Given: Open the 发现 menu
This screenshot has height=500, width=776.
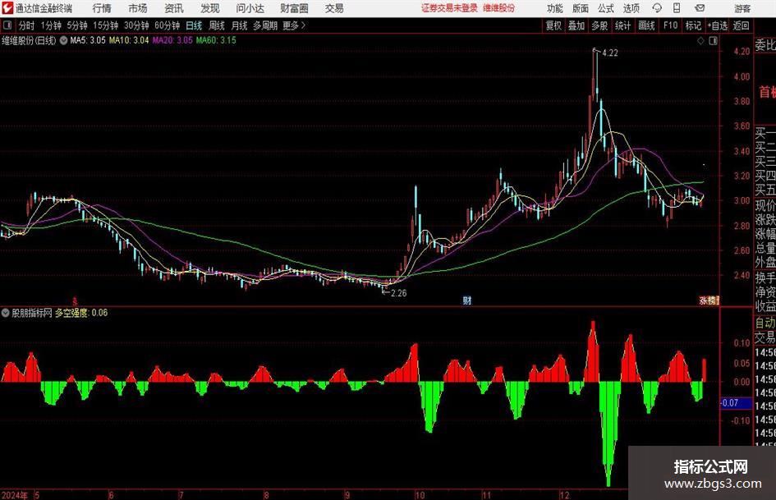Looking at the screenshot, I should (210, 8).
